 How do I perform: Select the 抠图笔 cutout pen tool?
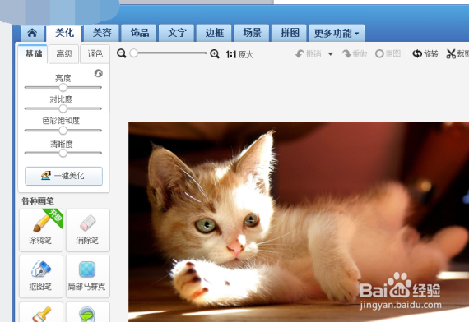(x=41, y=276)
